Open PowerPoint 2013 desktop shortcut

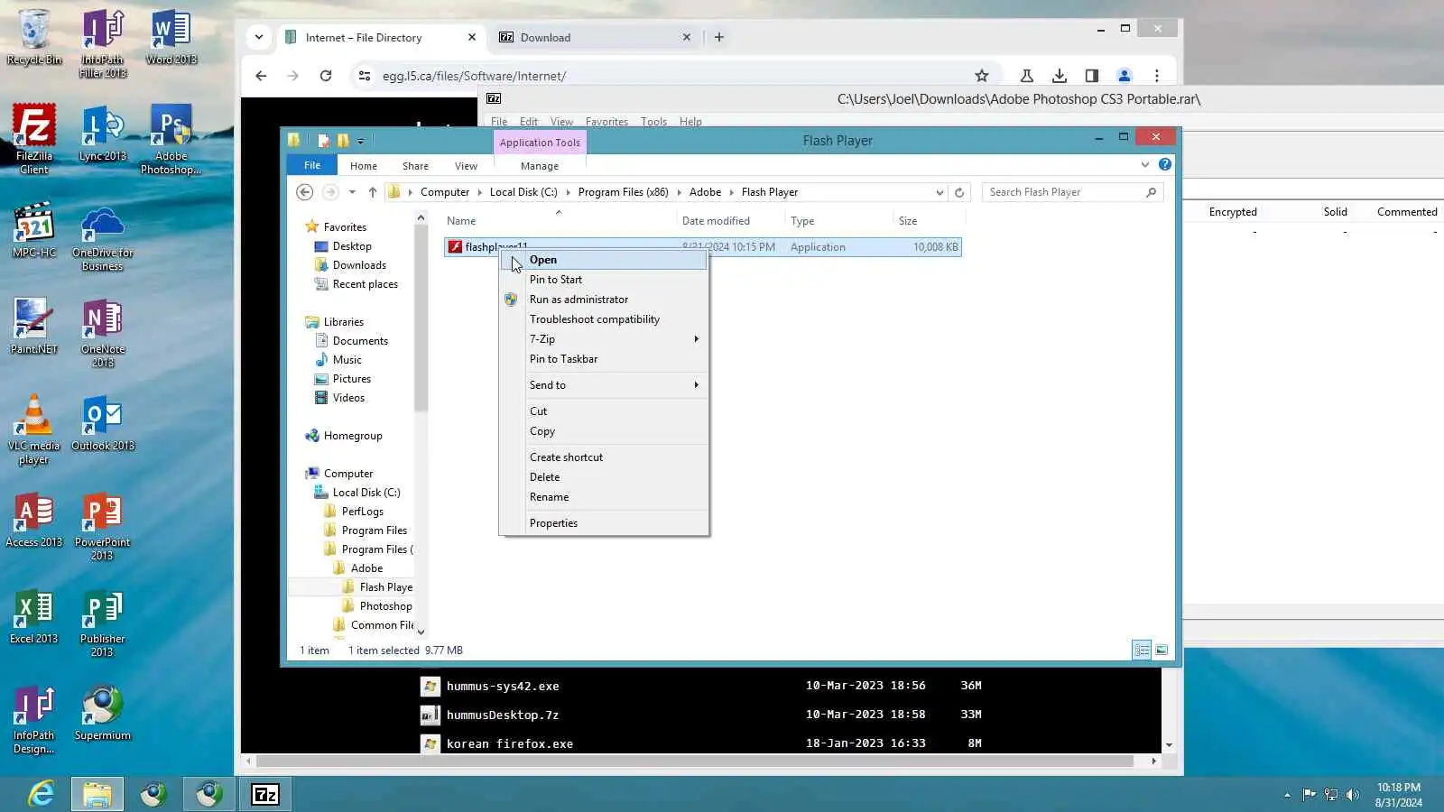(103, 527)
